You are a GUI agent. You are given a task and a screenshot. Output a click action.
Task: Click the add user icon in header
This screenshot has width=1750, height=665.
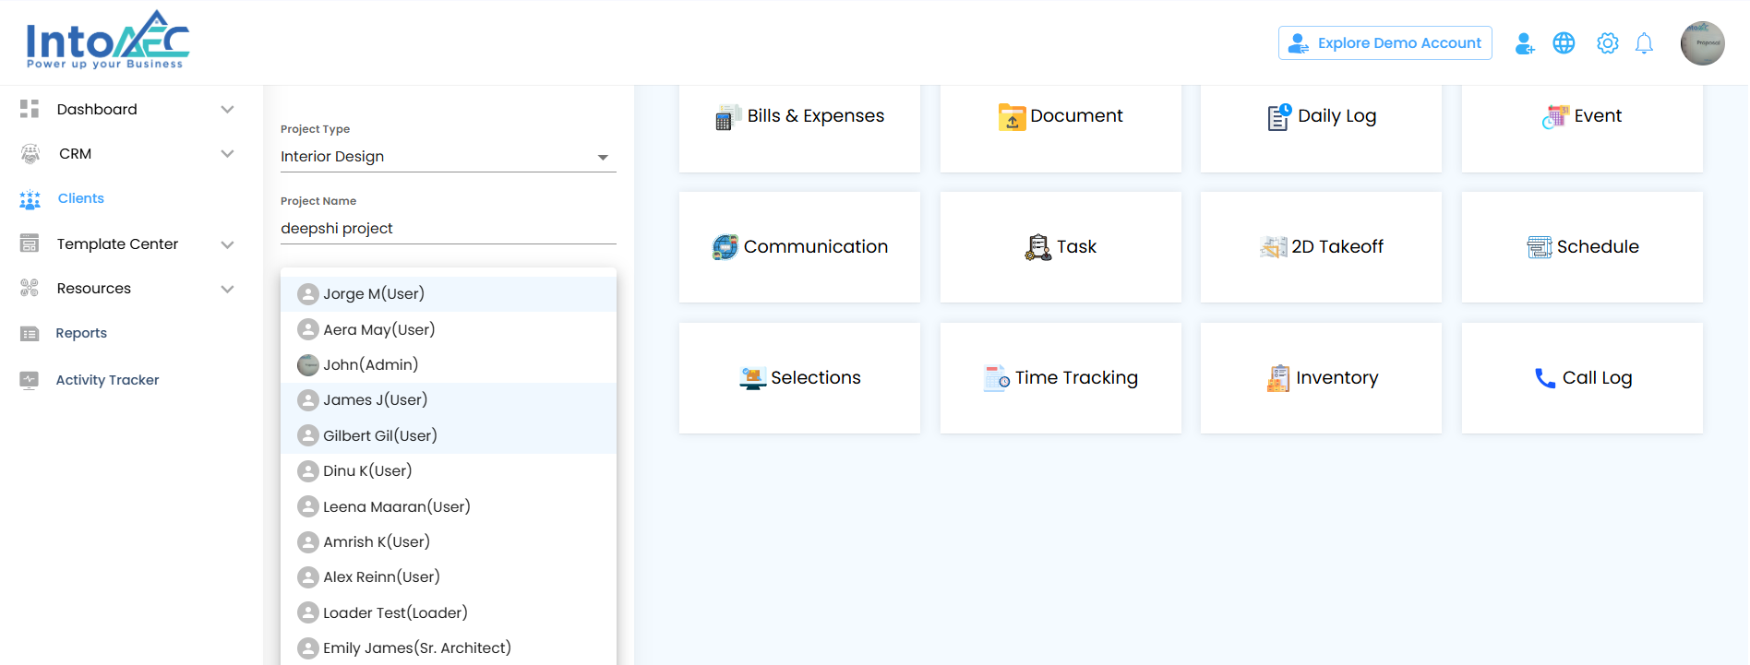(1525, 43)
